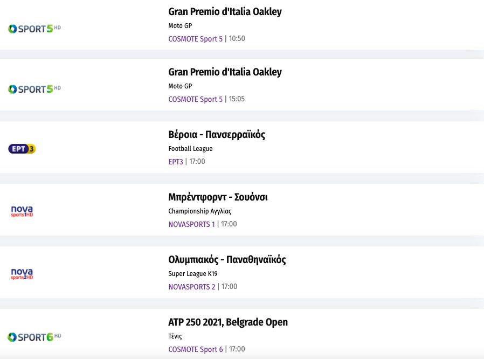This screenshot has width=484, height=359.
Task: Click the ΕΡΤ3 channel logo
Action: tap(22, 149)
